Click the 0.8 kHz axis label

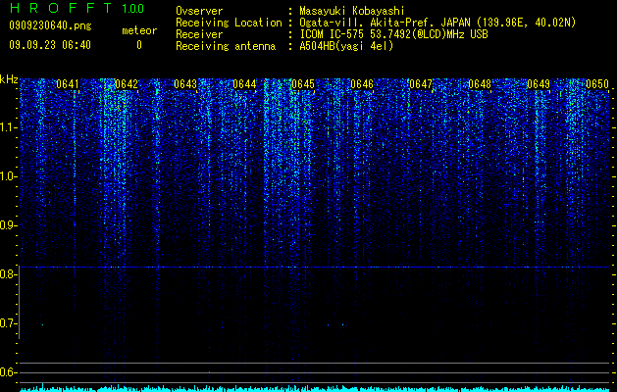pyautogui.click(x=8, y=274)
